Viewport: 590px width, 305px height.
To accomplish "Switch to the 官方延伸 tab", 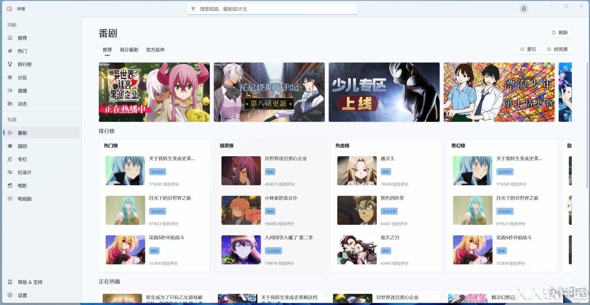I will pyautogui.click(x=155, y=50).
